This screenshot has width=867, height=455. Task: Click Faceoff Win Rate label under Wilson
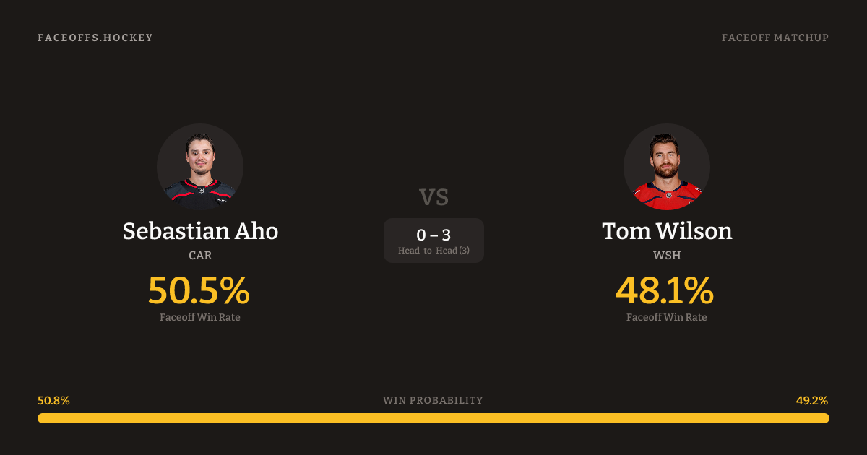666,317
